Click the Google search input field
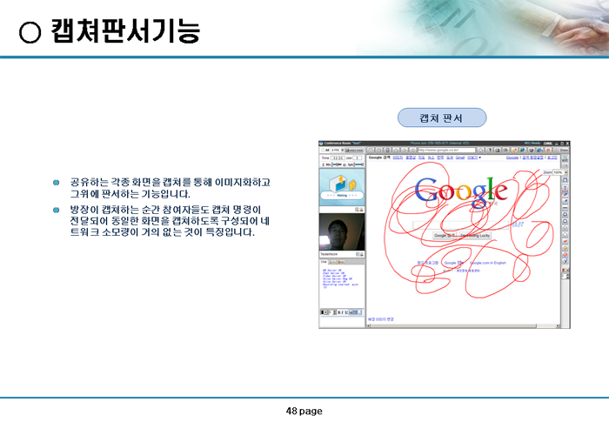Image resolution: width=609 pixels, height=422 pixels. click(x=460, y=225)
